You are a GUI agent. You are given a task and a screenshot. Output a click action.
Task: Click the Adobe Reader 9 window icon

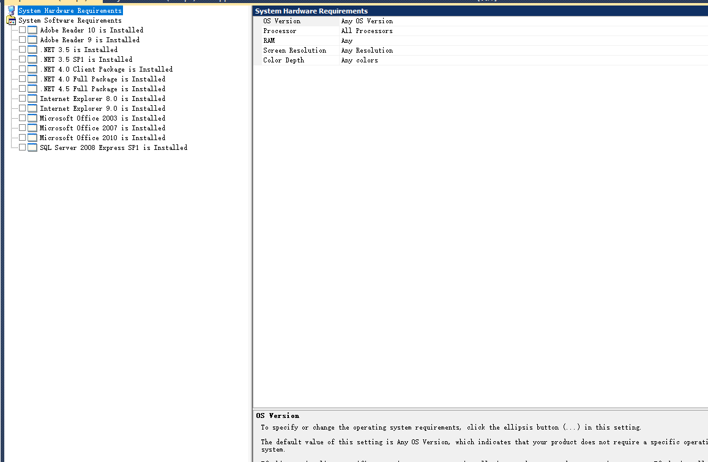[x=32, y=40]
